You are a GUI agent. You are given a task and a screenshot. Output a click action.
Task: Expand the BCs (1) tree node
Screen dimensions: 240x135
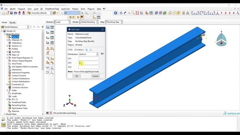coord(7,99)
